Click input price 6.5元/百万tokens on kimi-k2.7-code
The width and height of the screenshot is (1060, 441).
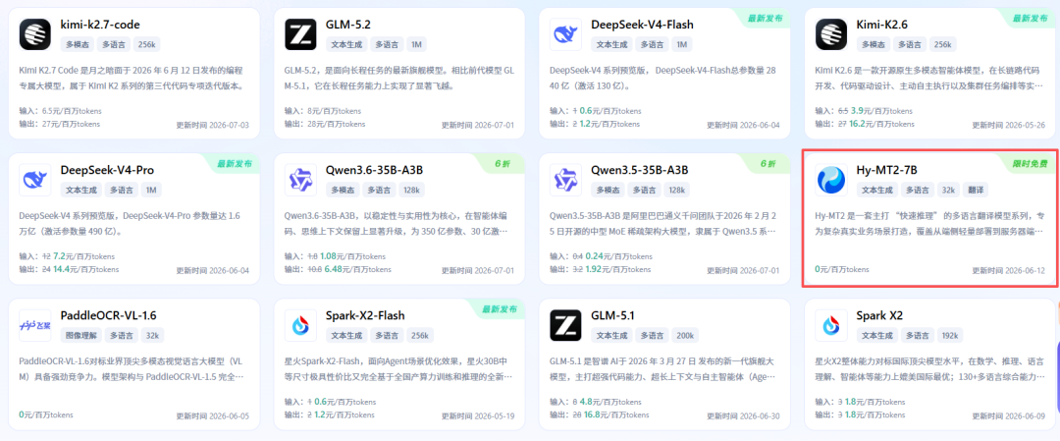point(71,110)
